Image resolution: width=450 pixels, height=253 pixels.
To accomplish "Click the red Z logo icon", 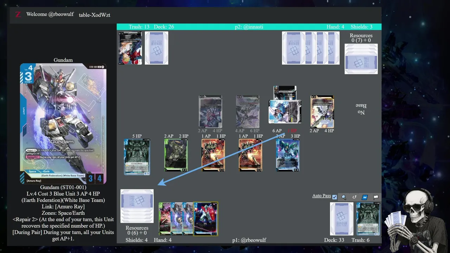I will (x=18, y=14).
